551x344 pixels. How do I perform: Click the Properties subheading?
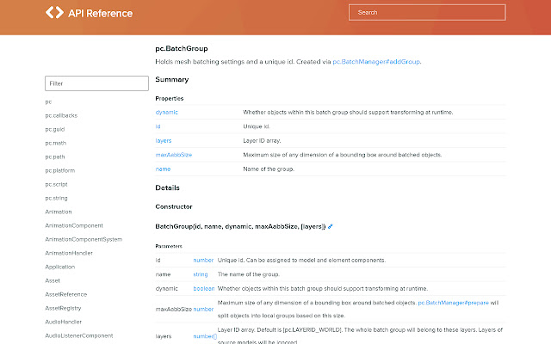coord(170,99)
